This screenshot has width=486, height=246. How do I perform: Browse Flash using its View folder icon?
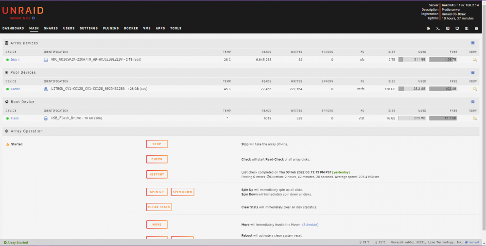point(474,118)
